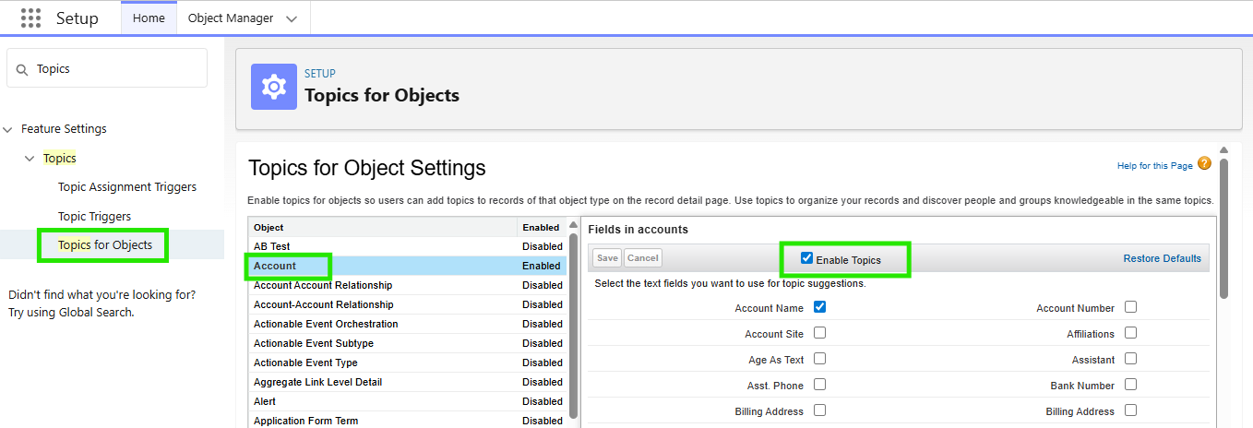Viewport: 1253px width, 428px height.
Task: Click the Save button
Action: click(606, 258)
